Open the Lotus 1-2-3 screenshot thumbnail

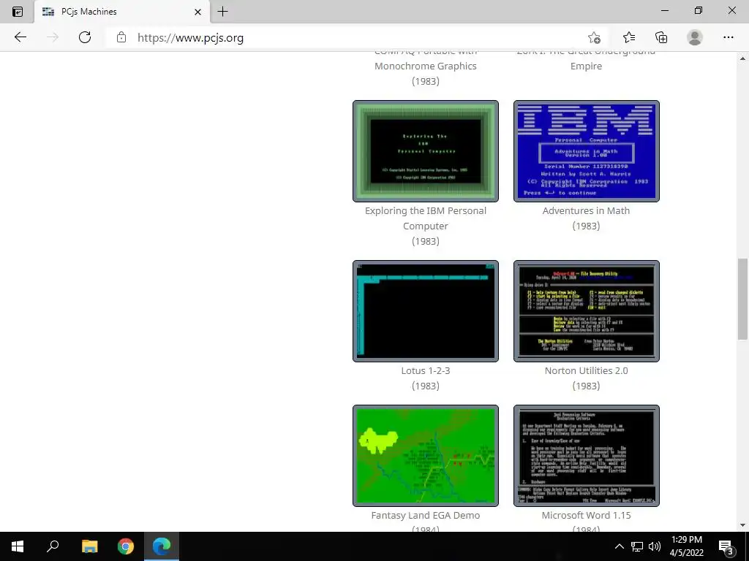tap(426, 311)
